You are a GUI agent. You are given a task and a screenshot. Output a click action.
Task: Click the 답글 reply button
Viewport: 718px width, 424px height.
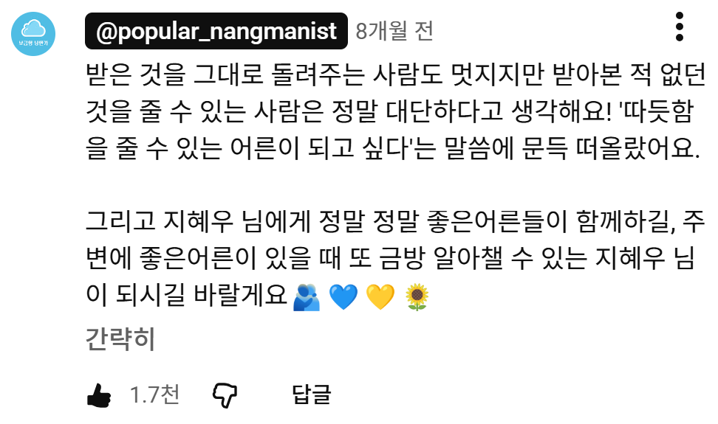pyautogui.click(x=312, y=395)
